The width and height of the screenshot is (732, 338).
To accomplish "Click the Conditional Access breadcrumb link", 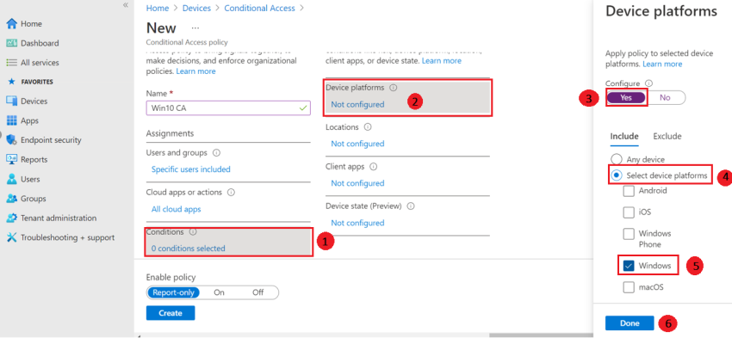I will coord(259,8).
